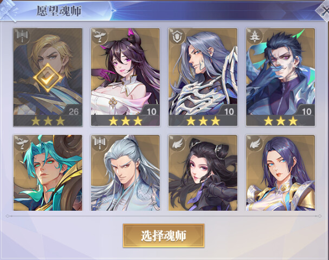Select the cat-eared dark-haired girl card
The image size is (329, 260).
coord(125,77)
